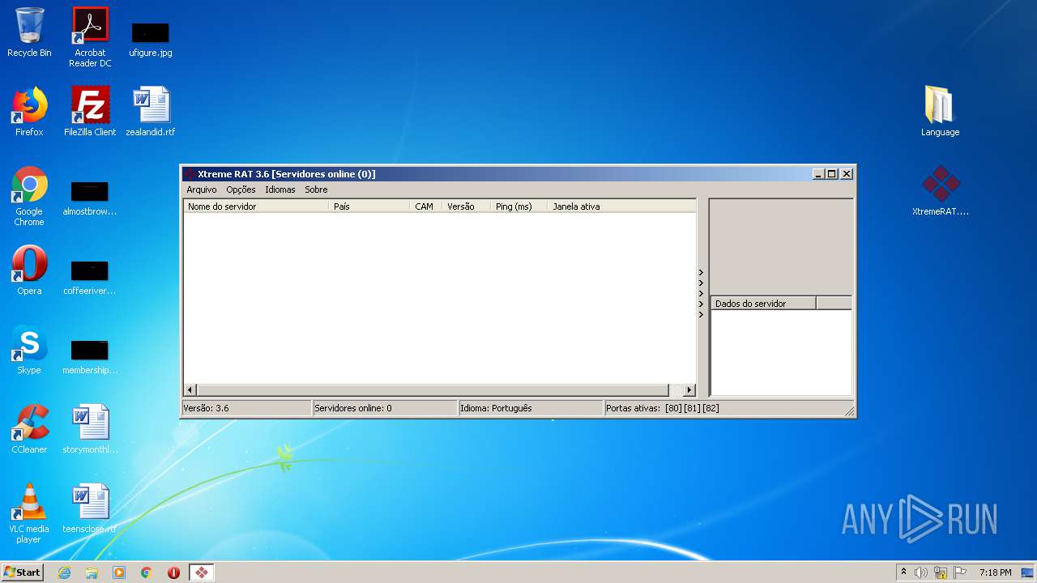Click the 7:18 PM clock
This screenshot has width=1037, height=583.
(995, 572)
